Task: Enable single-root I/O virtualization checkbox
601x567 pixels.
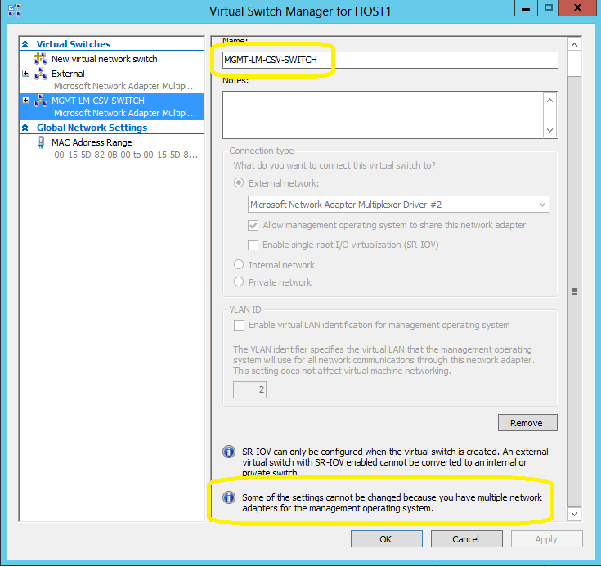Action: tap(253, 245)
